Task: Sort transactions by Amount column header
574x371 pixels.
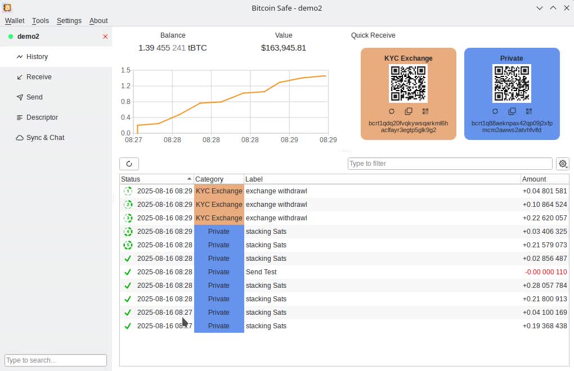Action: 544,179
